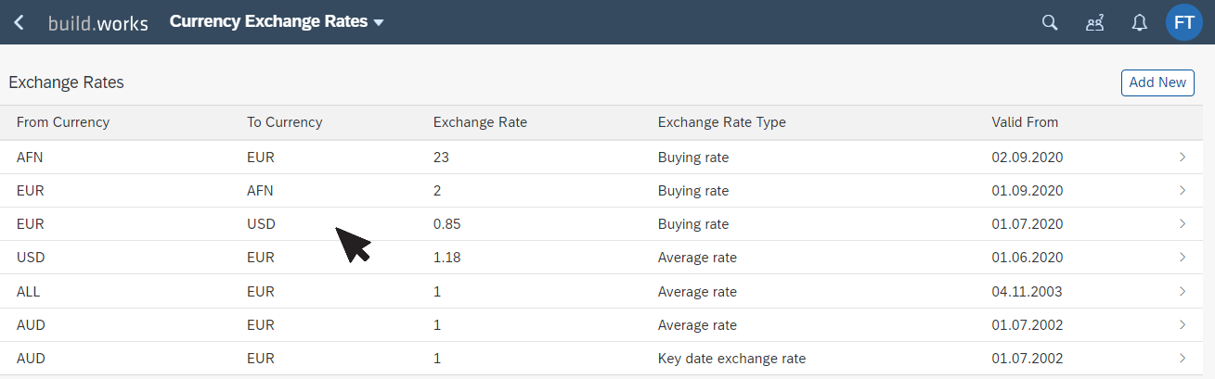Go back using the back arrow
Screen dimensions: 1215x379
point(19,22)
